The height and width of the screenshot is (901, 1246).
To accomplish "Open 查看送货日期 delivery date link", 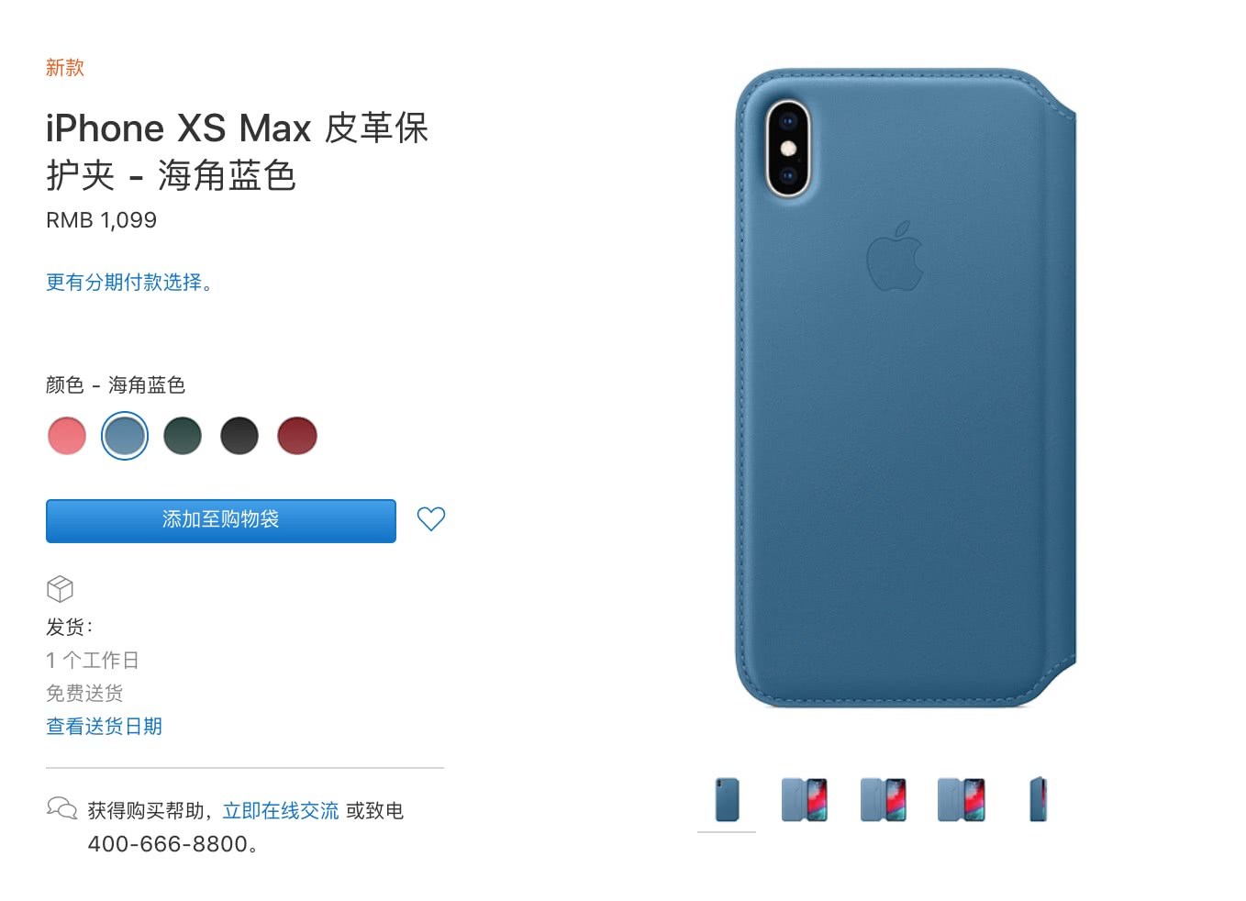I will click(x=105, y=727).
